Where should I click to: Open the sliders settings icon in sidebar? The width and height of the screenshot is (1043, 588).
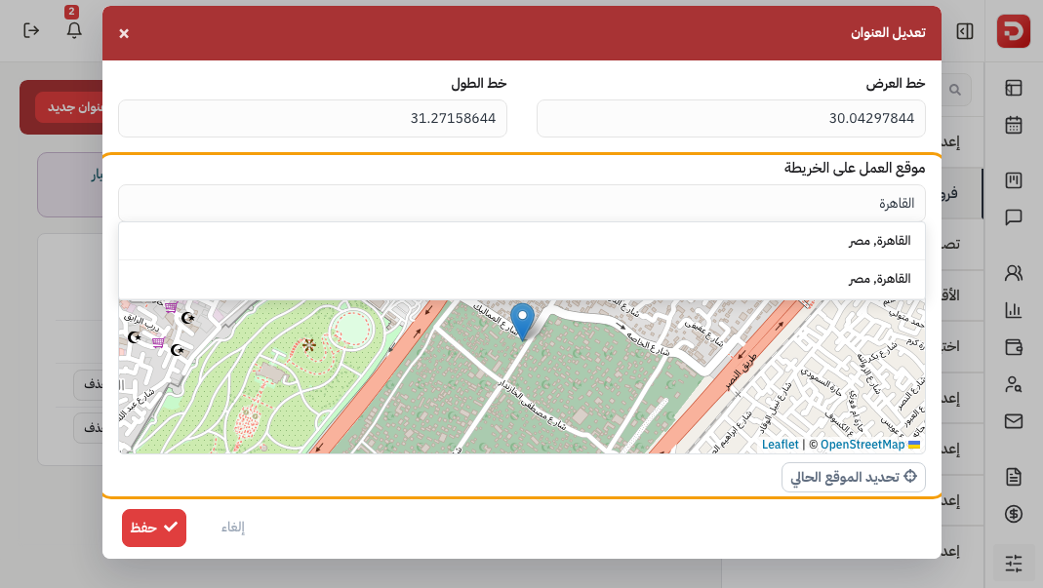point(1013,564)
